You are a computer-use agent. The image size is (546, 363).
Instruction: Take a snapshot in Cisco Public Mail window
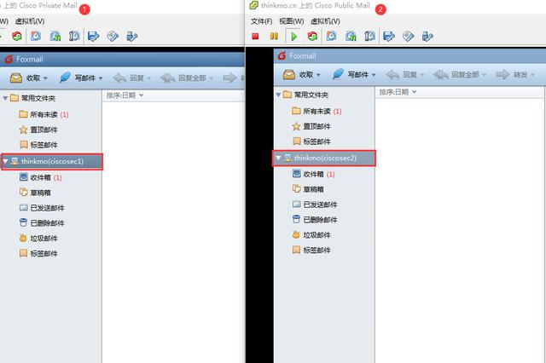[331, 36]
